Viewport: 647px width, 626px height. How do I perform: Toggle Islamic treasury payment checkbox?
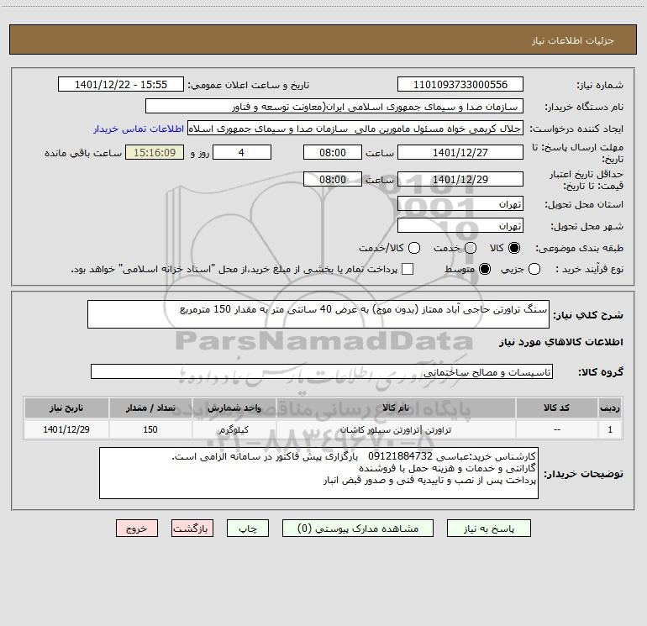408,269
